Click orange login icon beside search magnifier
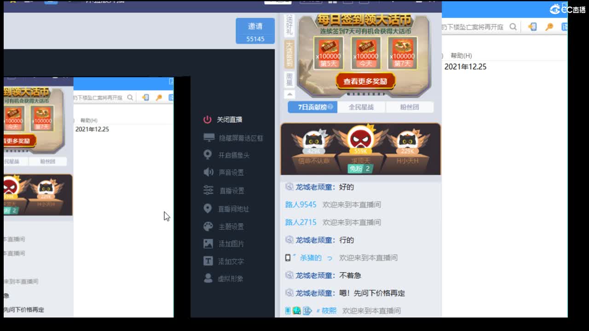589x331 pixels. [532, 27]
